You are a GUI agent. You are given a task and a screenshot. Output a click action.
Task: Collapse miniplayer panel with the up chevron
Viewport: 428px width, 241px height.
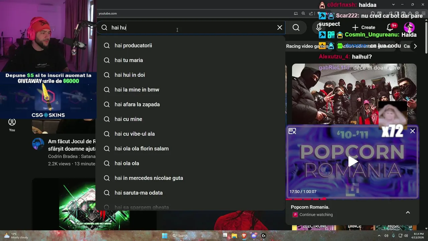[x=408, y=212]
